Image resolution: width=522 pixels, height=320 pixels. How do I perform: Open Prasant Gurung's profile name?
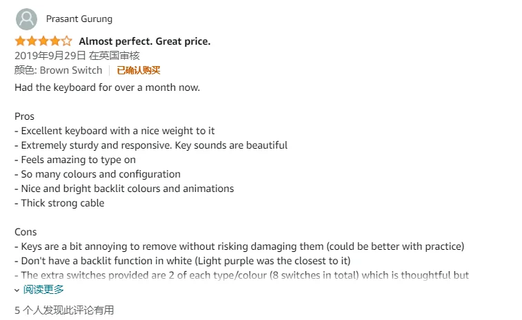[79, 19]
